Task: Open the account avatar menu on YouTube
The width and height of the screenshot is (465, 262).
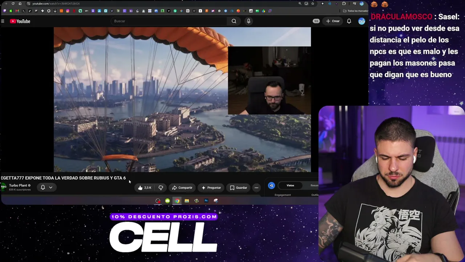Action: coord(361,21)
